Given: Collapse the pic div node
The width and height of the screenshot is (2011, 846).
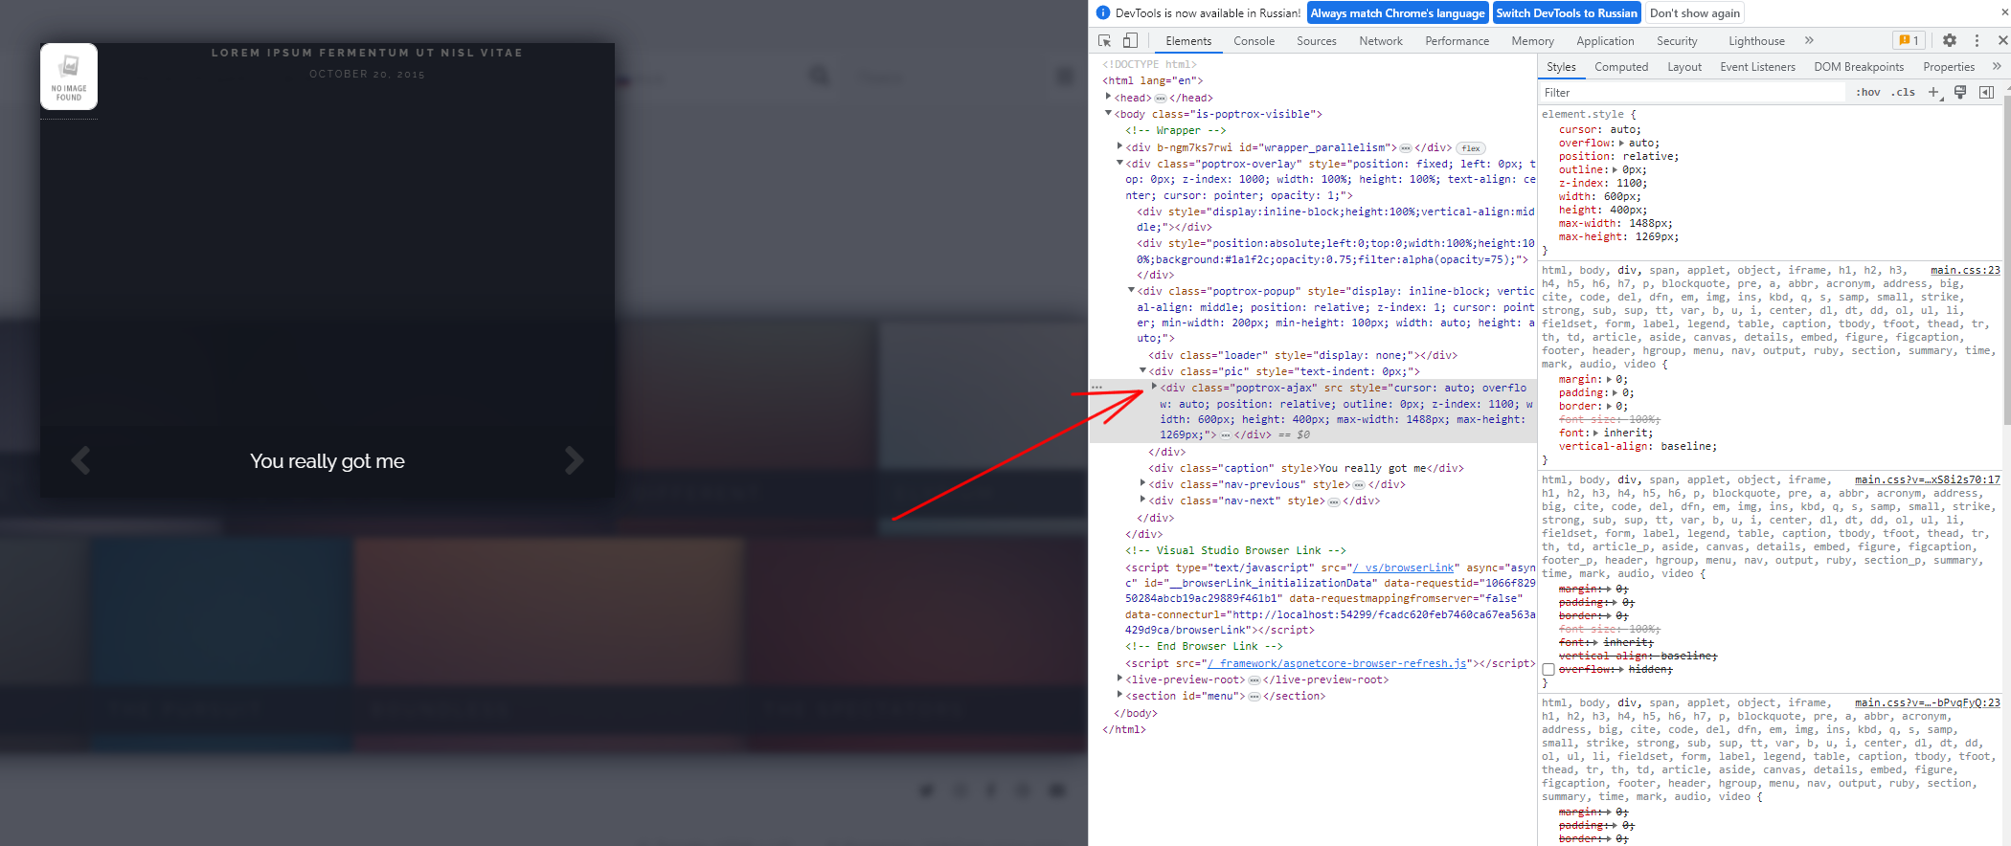Looking at the screenshot, I should tap(1142, 370).
